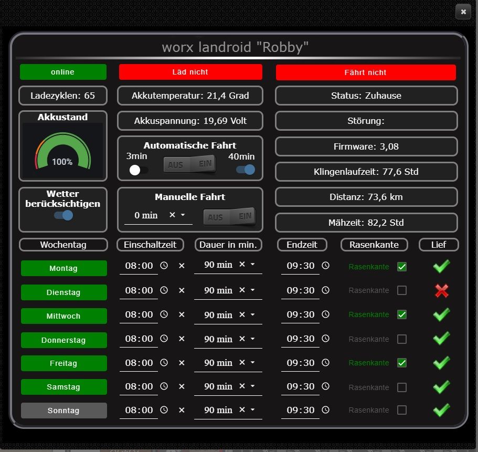478x452 pixels.
Task: Check Rasenkante for Sonntag
Action: pyautogui.click(x=402, y=410)
